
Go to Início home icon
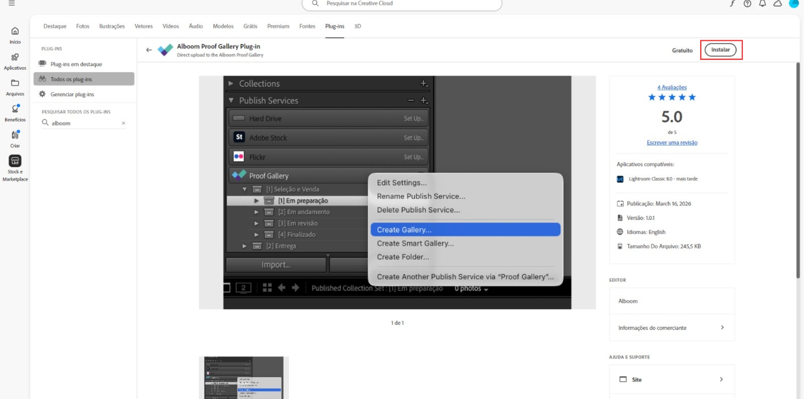[x=15, y=31]
